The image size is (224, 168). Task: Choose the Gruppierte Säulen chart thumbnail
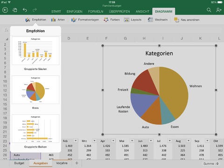[x=35, y=51]
